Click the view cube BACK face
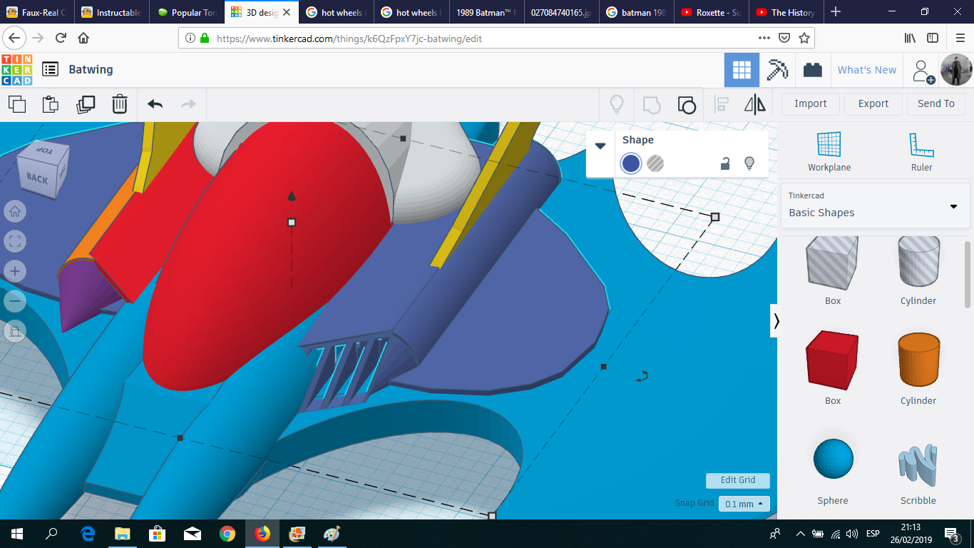The width and height of the screenshot is (974, 548). tap(36, 178)
